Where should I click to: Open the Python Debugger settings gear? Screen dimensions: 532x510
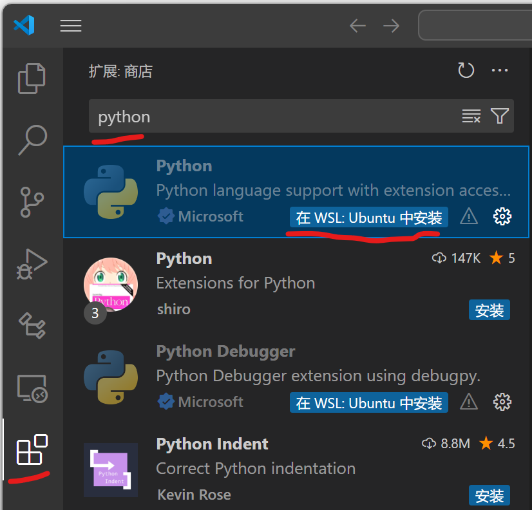502,402
